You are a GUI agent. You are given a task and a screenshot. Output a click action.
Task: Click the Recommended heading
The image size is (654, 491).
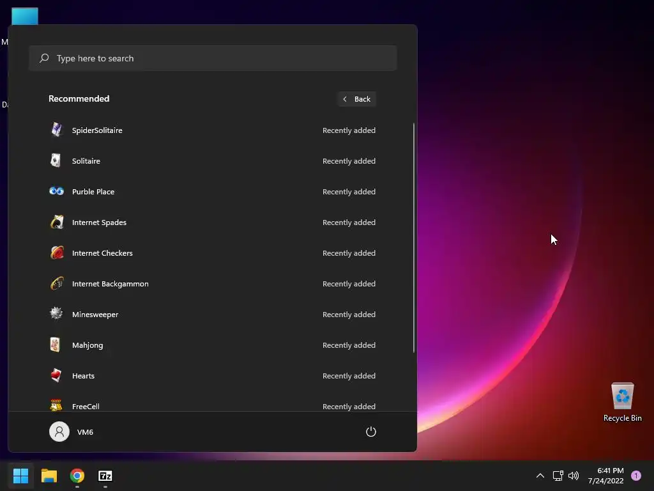79,98
